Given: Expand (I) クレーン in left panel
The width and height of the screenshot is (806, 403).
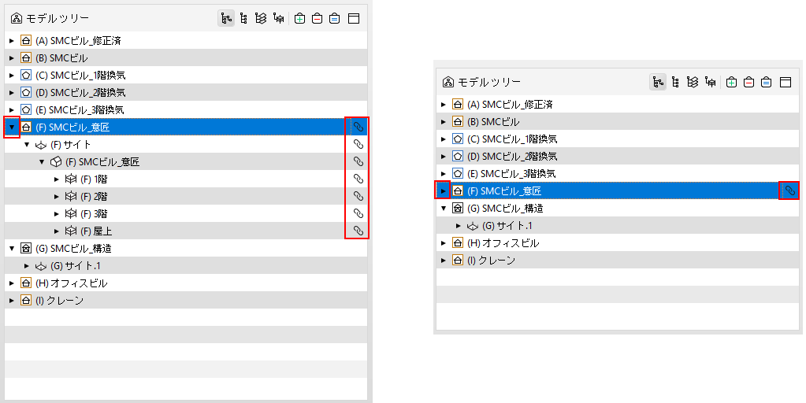Looking at the screenshot, I should coord(12,301).
